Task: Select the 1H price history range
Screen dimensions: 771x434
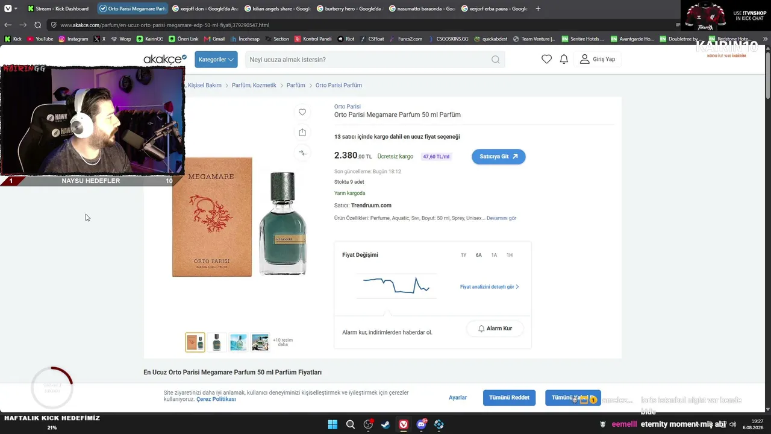Action: coord(510,255)
